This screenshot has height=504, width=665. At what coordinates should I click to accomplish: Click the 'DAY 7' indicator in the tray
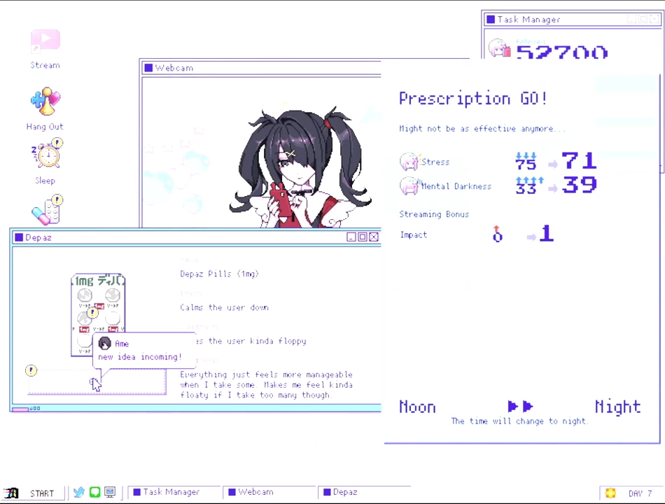coord(640,493)
